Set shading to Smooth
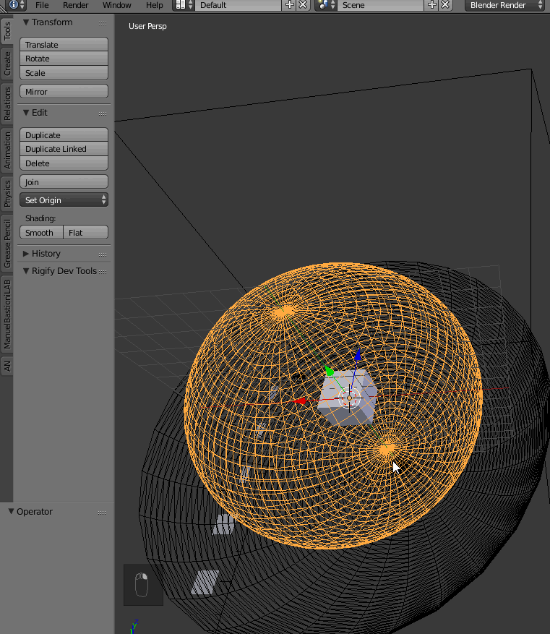 click(x=42, y=233)
